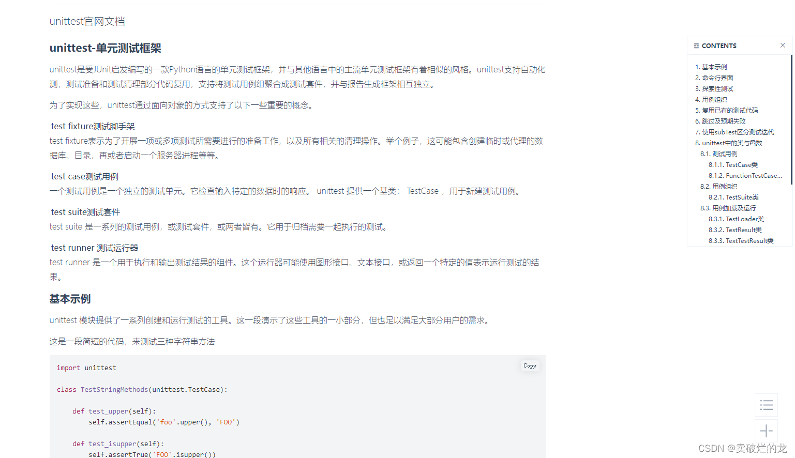Navigate to 8.1.2. FunctionTestCase entry
795x458 pixels.
(745, 175)
